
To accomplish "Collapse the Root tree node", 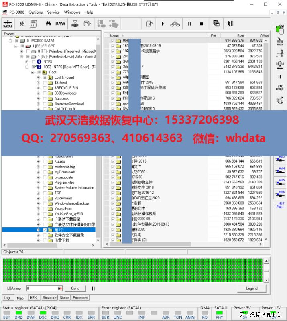I will (33, 72).
